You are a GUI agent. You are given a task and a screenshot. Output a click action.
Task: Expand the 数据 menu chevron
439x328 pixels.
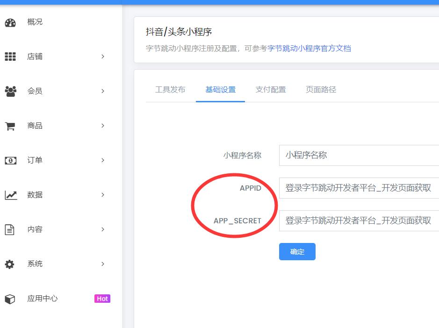(103, 195)
